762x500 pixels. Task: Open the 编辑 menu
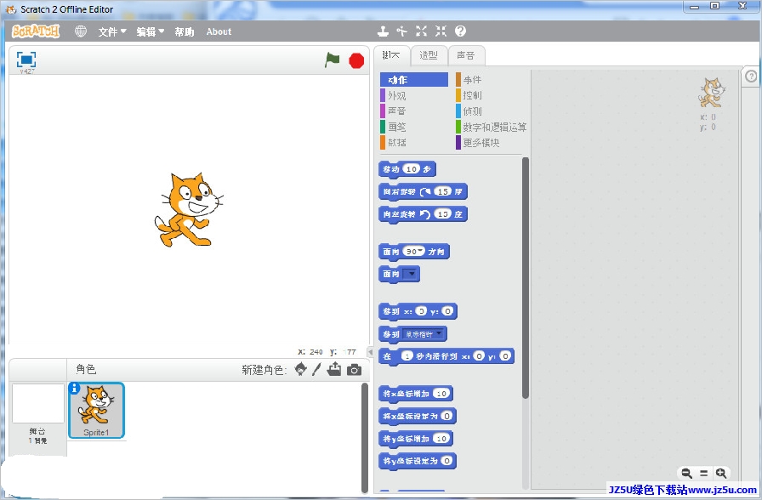coord(151,31)
